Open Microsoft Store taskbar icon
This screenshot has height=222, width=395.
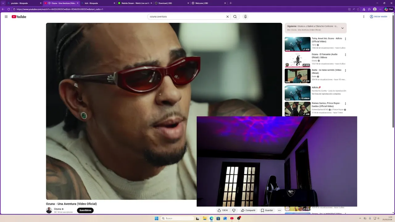point(218,218)
